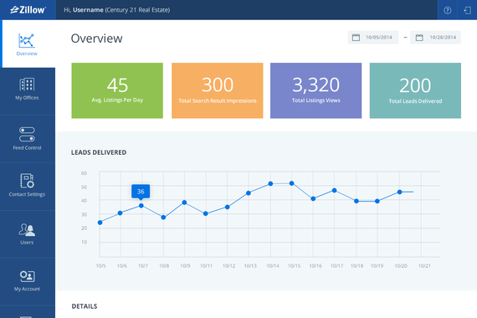Click the Overview sidebar label

click(27, 54)
